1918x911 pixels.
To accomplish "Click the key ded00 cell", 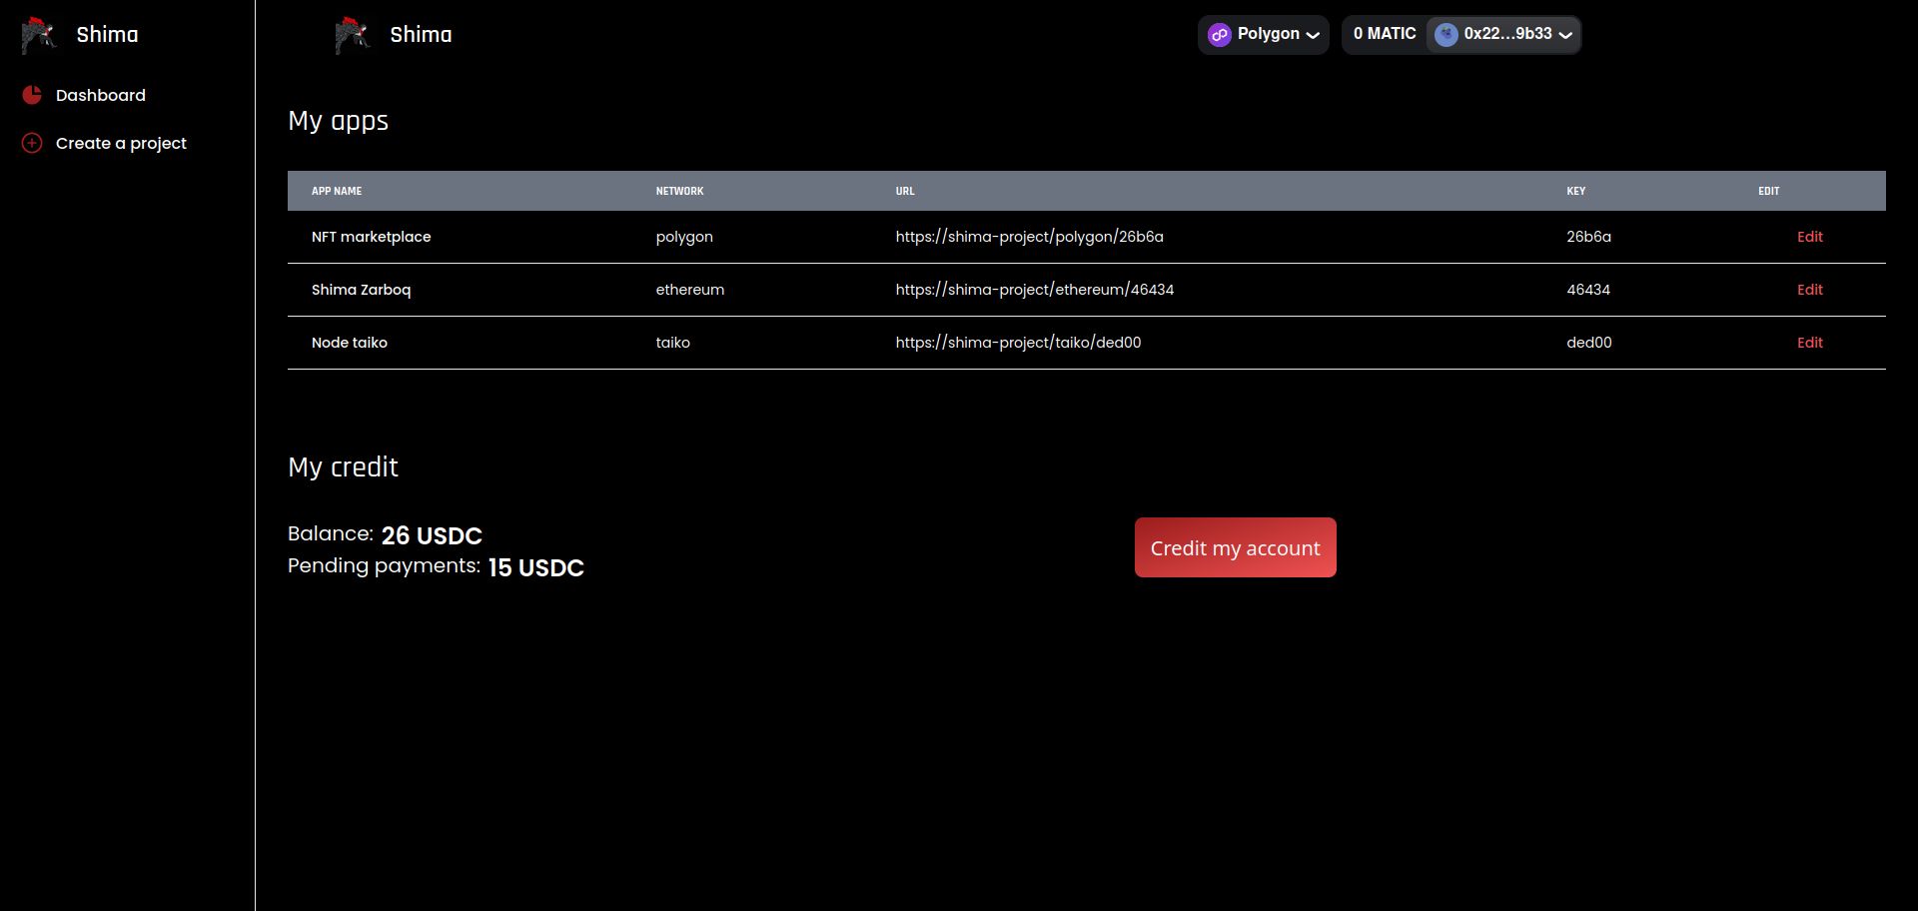I will [x=1588, y=343].
